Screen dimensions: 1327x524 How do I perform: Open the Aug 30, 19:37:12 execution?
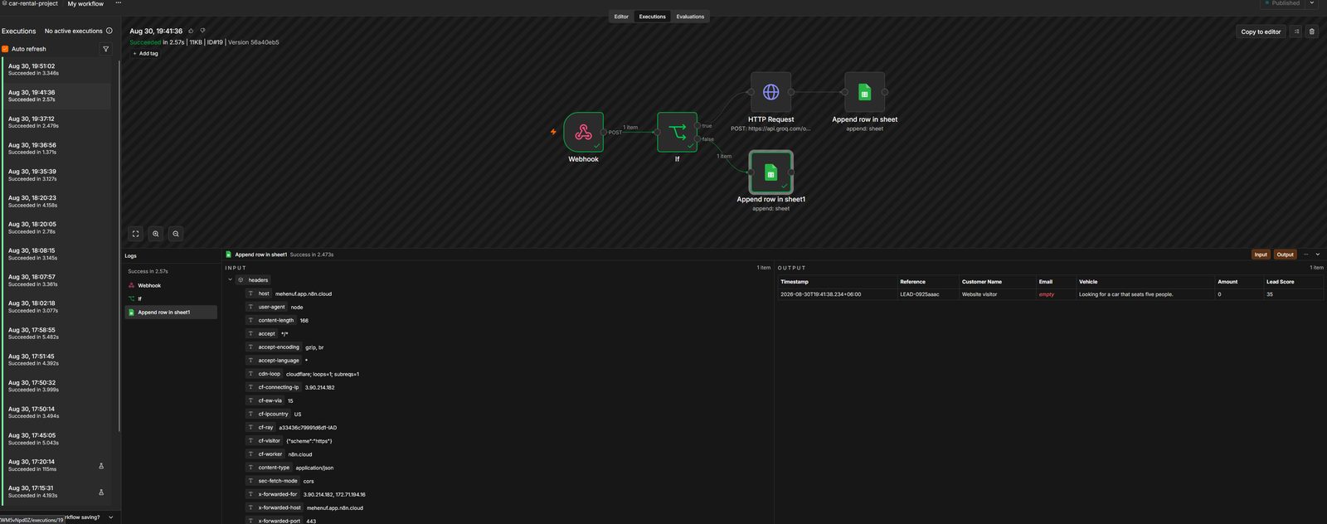tap(56, 122)
